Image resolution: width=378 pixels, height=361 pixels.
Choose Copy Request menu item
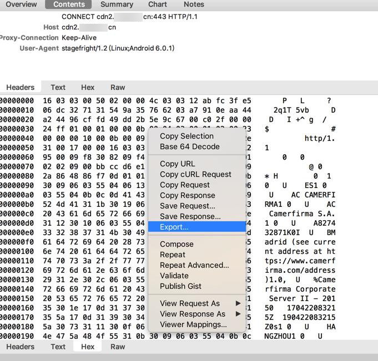pyautogui.click(x=197, y=185)
